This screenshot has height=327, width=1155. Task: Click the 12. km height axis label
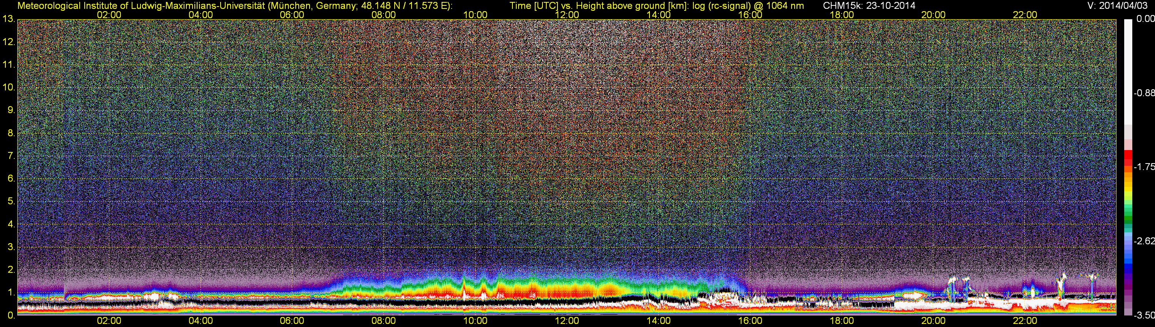click(x=8, y=42)
